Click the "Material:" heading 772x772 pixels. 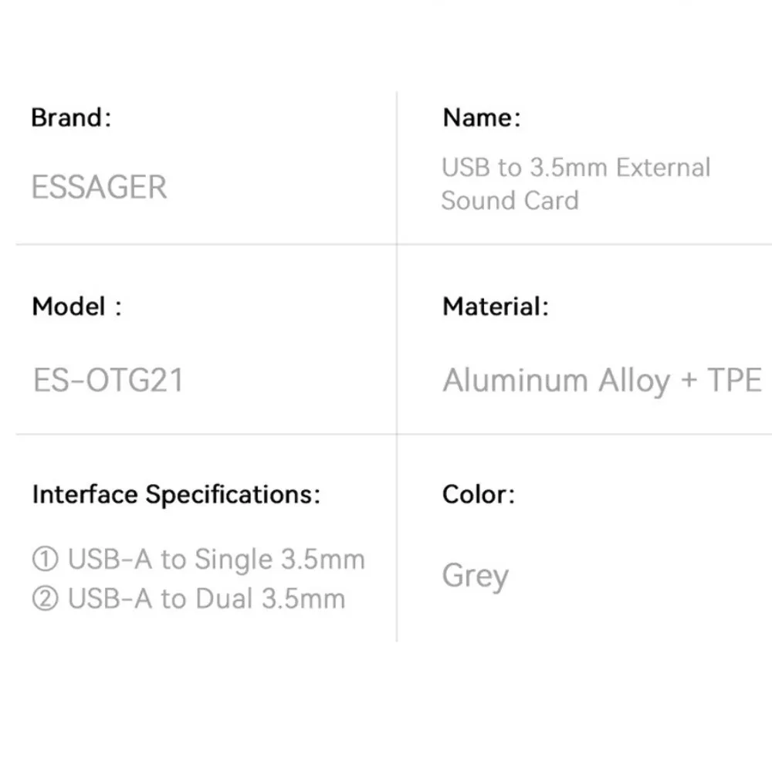tap(495, 306)
